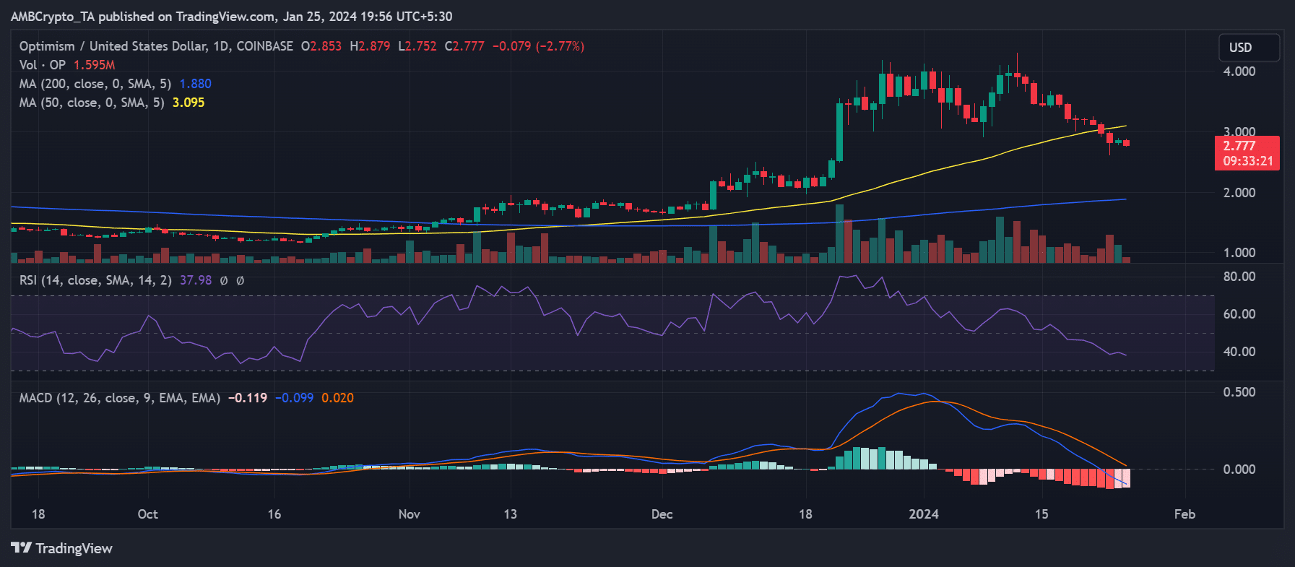Select the MA 50 indicator legend
The width and height of the screenshot is (1295, 567).
[92, 103]
